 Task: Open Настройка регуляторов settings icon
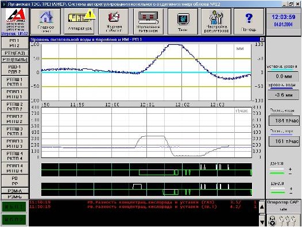tap(216, 21)
